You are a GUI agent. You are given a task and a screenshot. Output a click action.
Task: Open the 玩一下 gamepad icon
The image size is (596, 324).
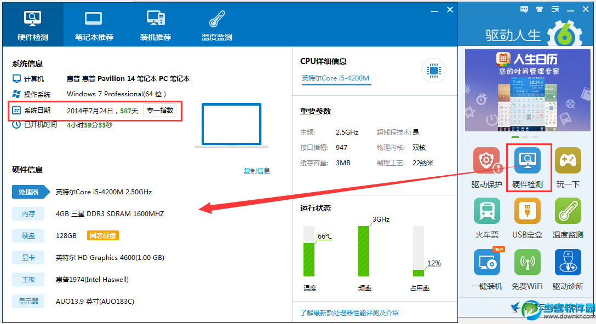[568, 160]
